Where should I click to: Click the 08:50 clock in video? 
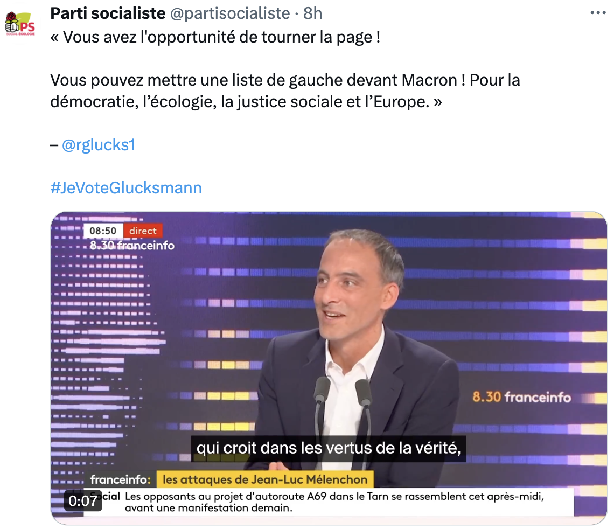pyautogui.click(x=103, y=231)
